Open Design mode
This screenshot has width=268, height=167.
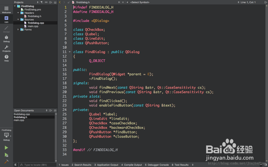click(6, 29)
